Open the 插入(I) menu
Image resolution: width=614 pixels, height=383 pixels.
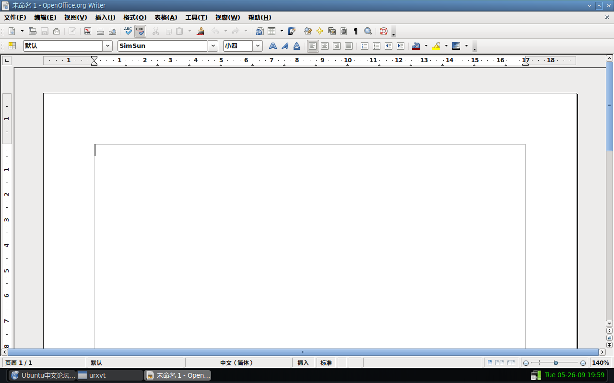tap(105, 17)
